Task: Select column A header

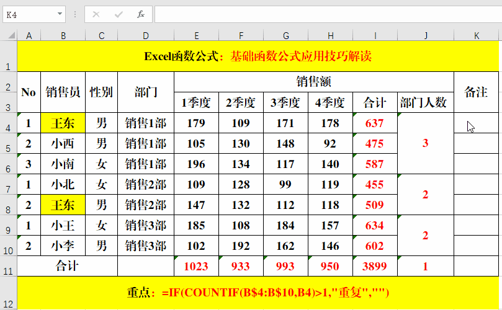Action: coord(29,35)
